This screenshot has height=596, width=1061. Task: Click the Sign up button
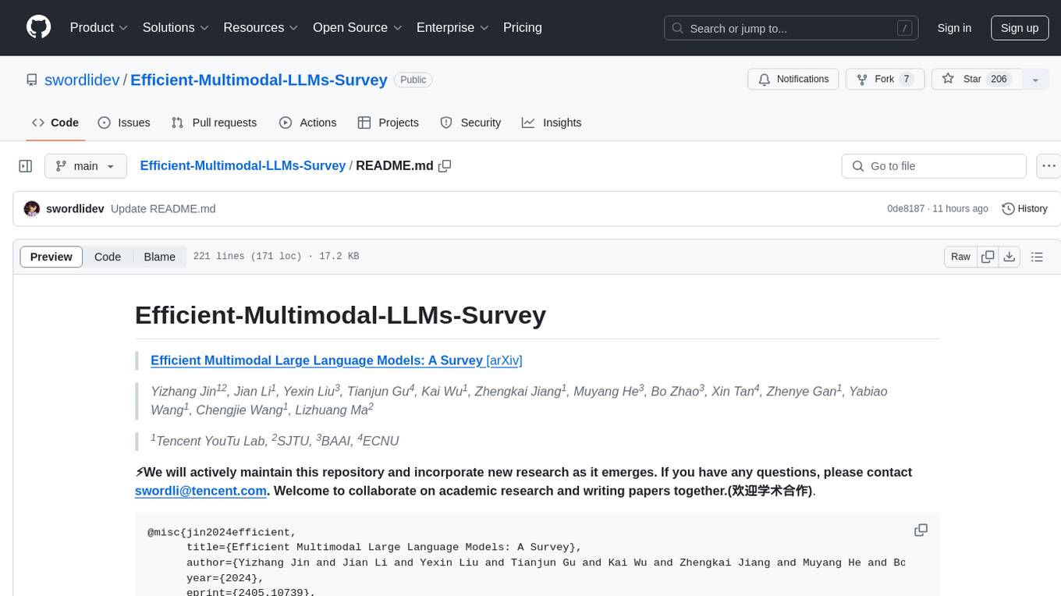[1020, 28]
